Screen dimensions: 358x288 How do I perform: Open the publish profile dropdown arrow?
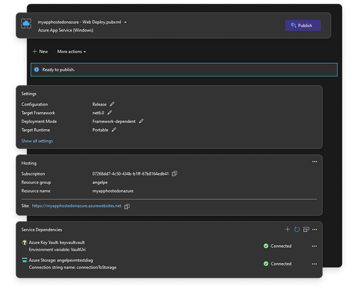(125, 22)
